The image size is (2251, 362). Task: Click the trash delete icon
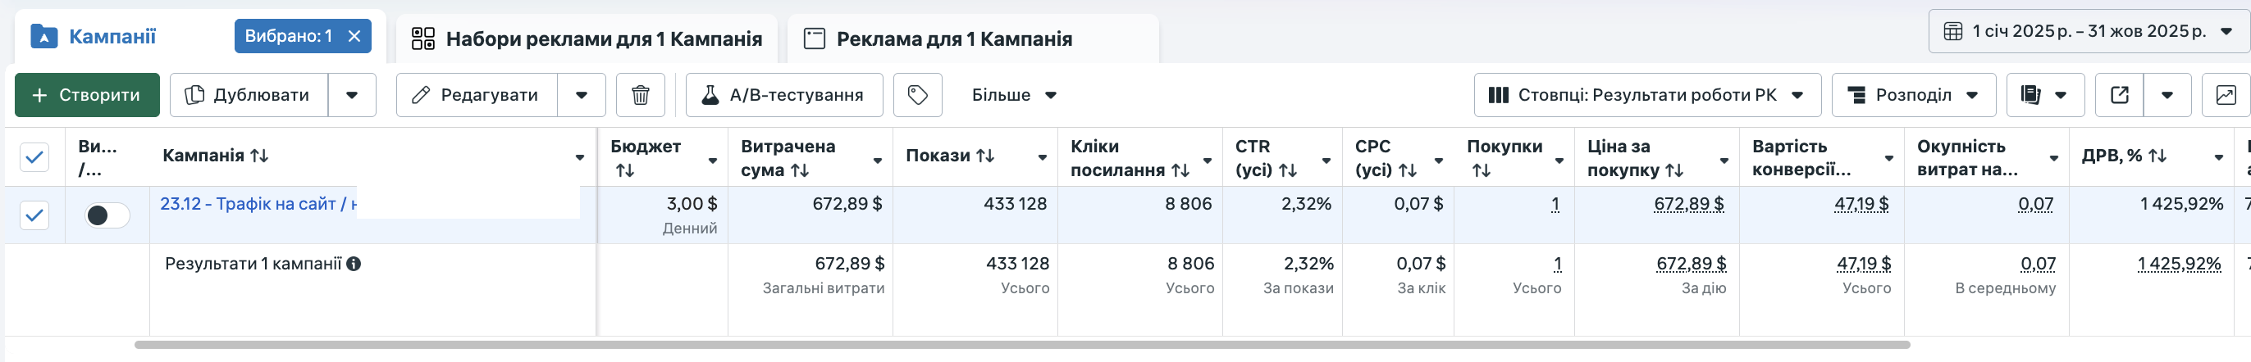pyautogui.click(x=640, y=95)
